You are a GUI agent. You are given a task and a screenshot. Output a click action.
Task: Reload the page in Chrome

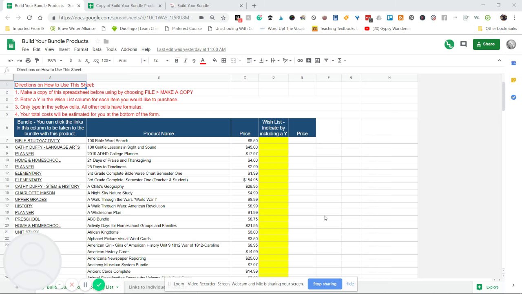click(29, 18)
